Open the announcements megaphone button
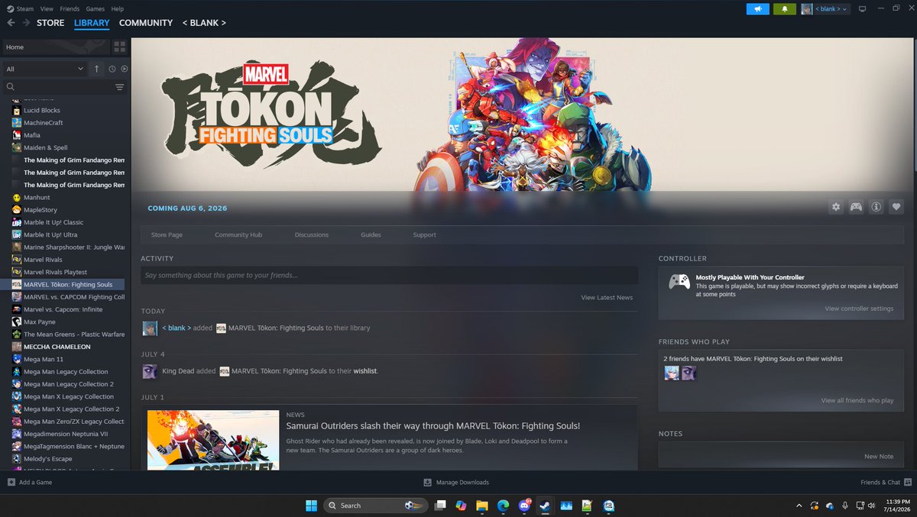 (x=758, y=9)
